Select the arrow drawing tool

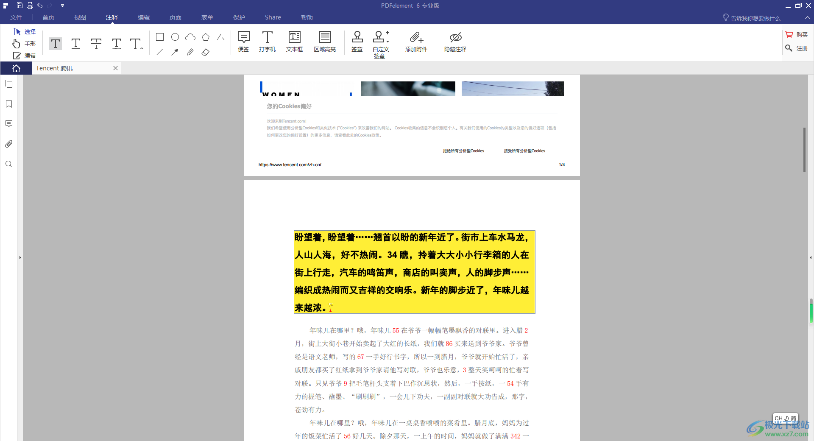pyautogui.click(x=175, y=52)
